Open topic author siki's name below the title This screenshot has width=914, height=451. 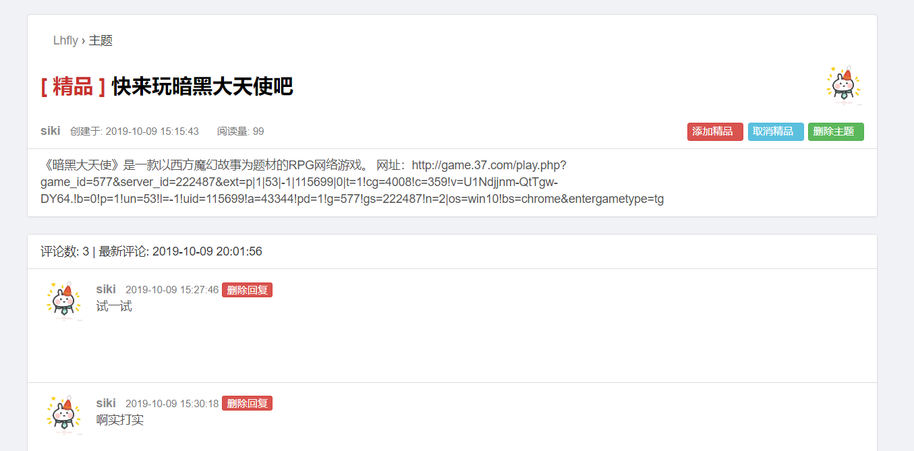50,131
